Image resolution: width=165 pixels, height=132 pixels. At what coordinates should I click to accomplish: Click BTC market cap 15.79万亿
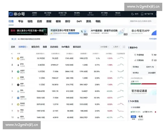click(x=41, y=58)
